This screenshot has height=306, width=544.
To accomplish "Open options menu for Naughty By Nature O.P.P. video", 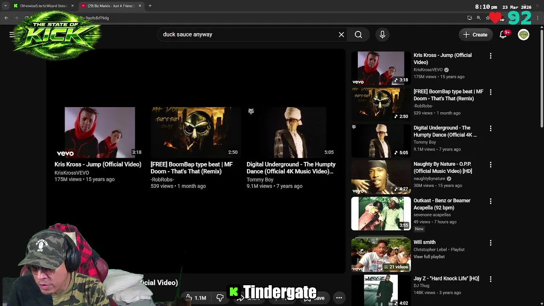I will click(x=490, y=164).
